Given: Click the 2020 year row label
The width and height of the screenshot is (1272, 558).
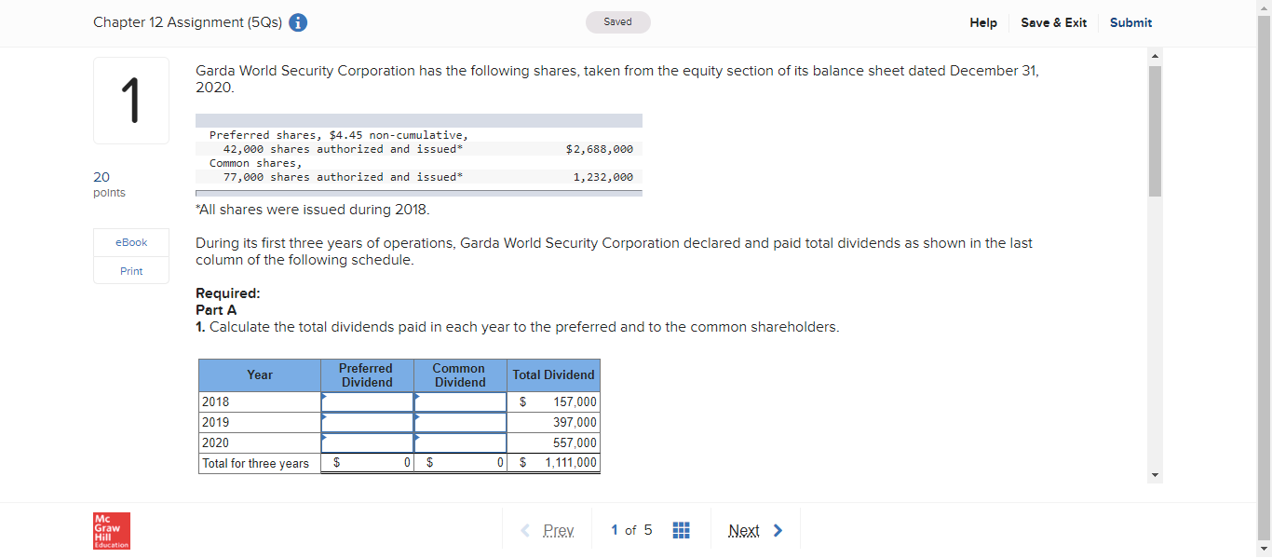Looking at the screenshot, I should pos(260,443).
